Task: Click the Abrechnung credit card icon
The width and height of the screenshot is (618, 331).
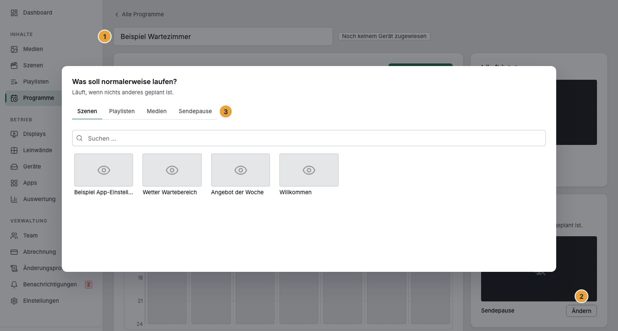Action: [x=14, y=252]
